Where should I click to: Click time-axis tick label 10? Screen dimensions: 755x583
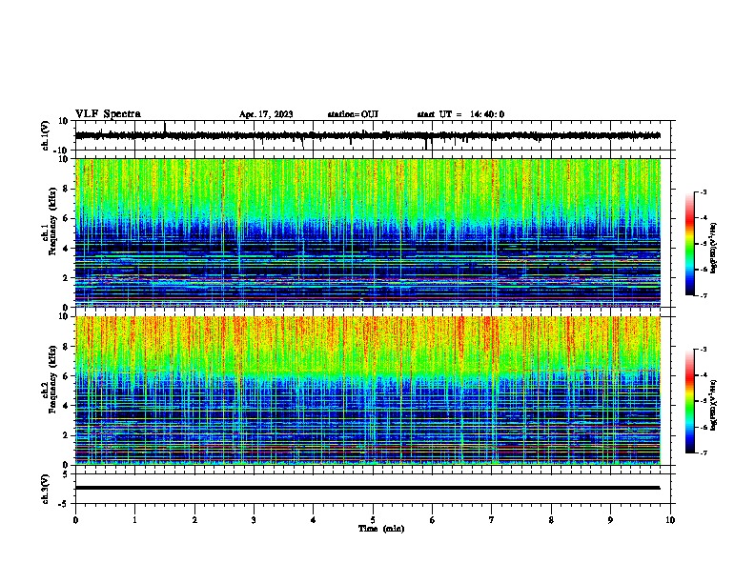(x=670, y=520)
